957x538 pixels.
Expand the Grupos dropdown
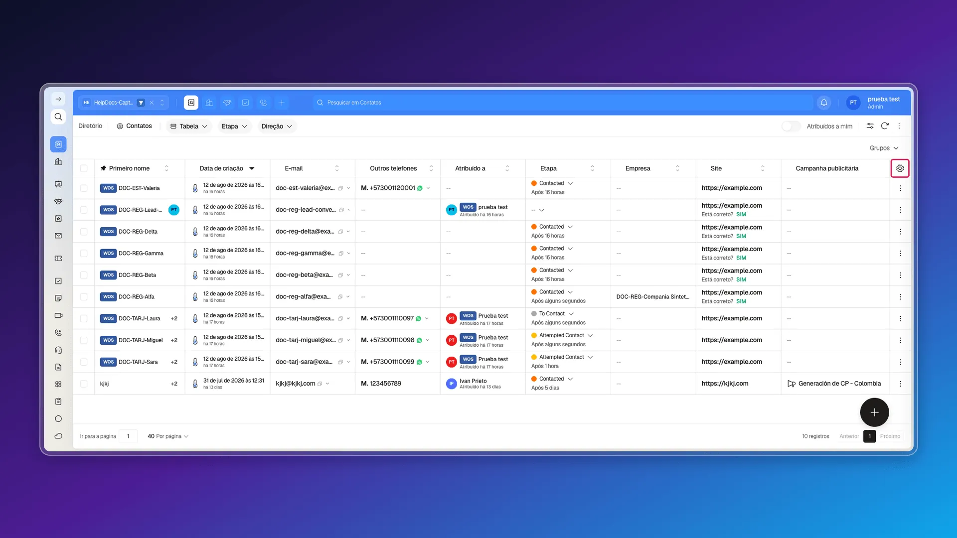point(884,148)
